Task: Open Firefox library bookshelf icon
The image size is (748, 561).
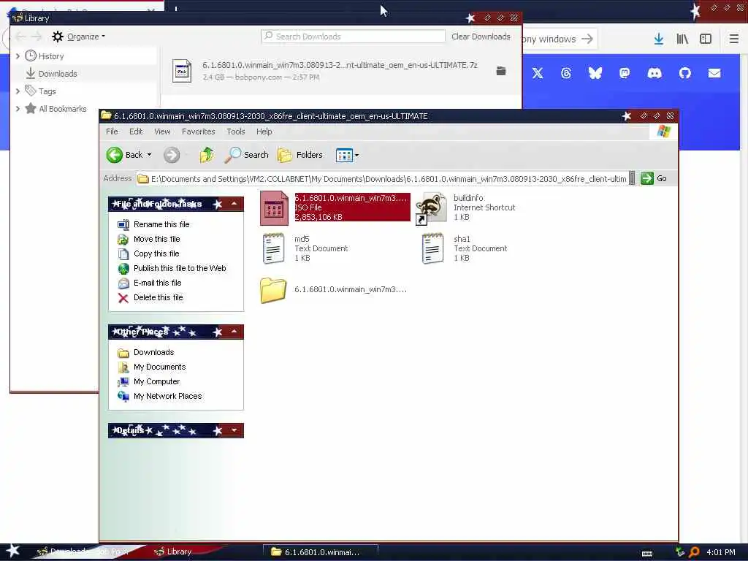Action: 682,39
